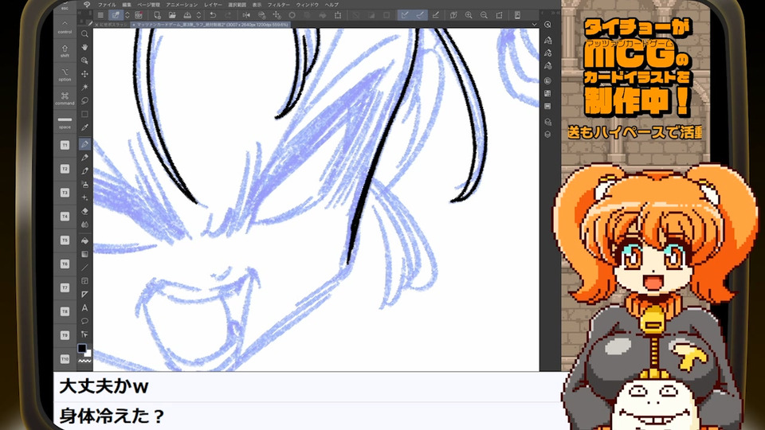Toggle snap to grid icon
Screen dimensions: 765x430
pyautogui.click(x=435, y=15)
